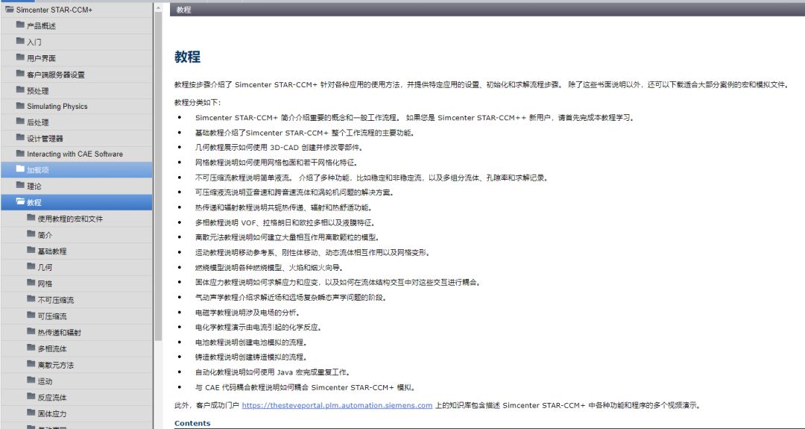Click the folder icon beside 简介

[31, 234]
